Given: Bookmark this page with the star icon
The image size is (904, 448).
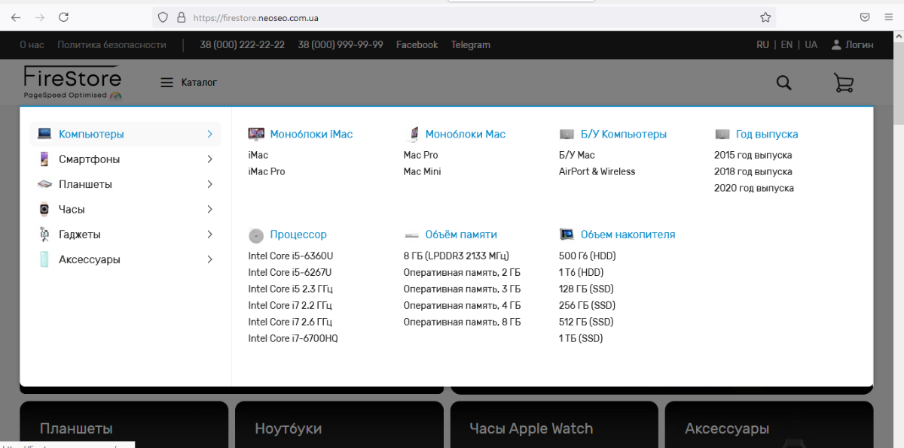Looking at the screenshot, I should click(x=765, y=17).
